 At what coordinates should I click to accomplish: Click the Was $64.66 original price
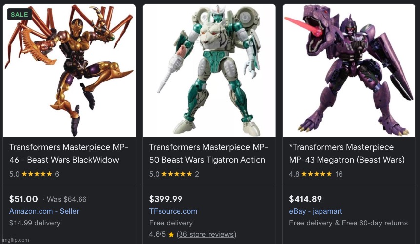point(67,199)
